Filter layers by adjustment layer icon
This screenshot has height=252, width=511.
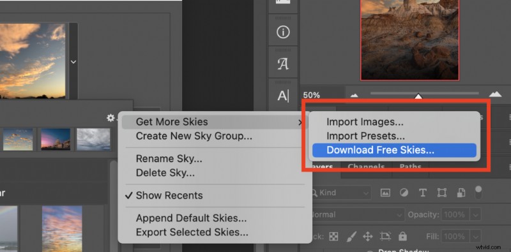tap(404, 193)
